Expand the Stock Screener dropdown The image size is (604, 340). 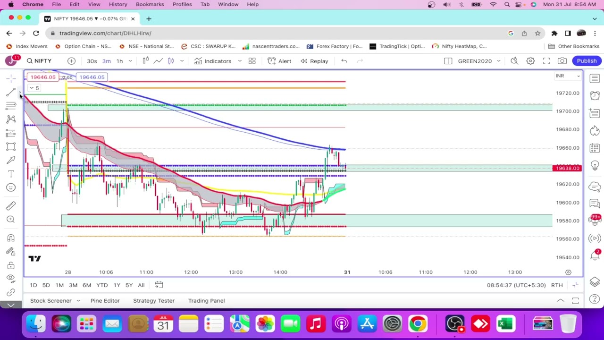pos(78,301)
